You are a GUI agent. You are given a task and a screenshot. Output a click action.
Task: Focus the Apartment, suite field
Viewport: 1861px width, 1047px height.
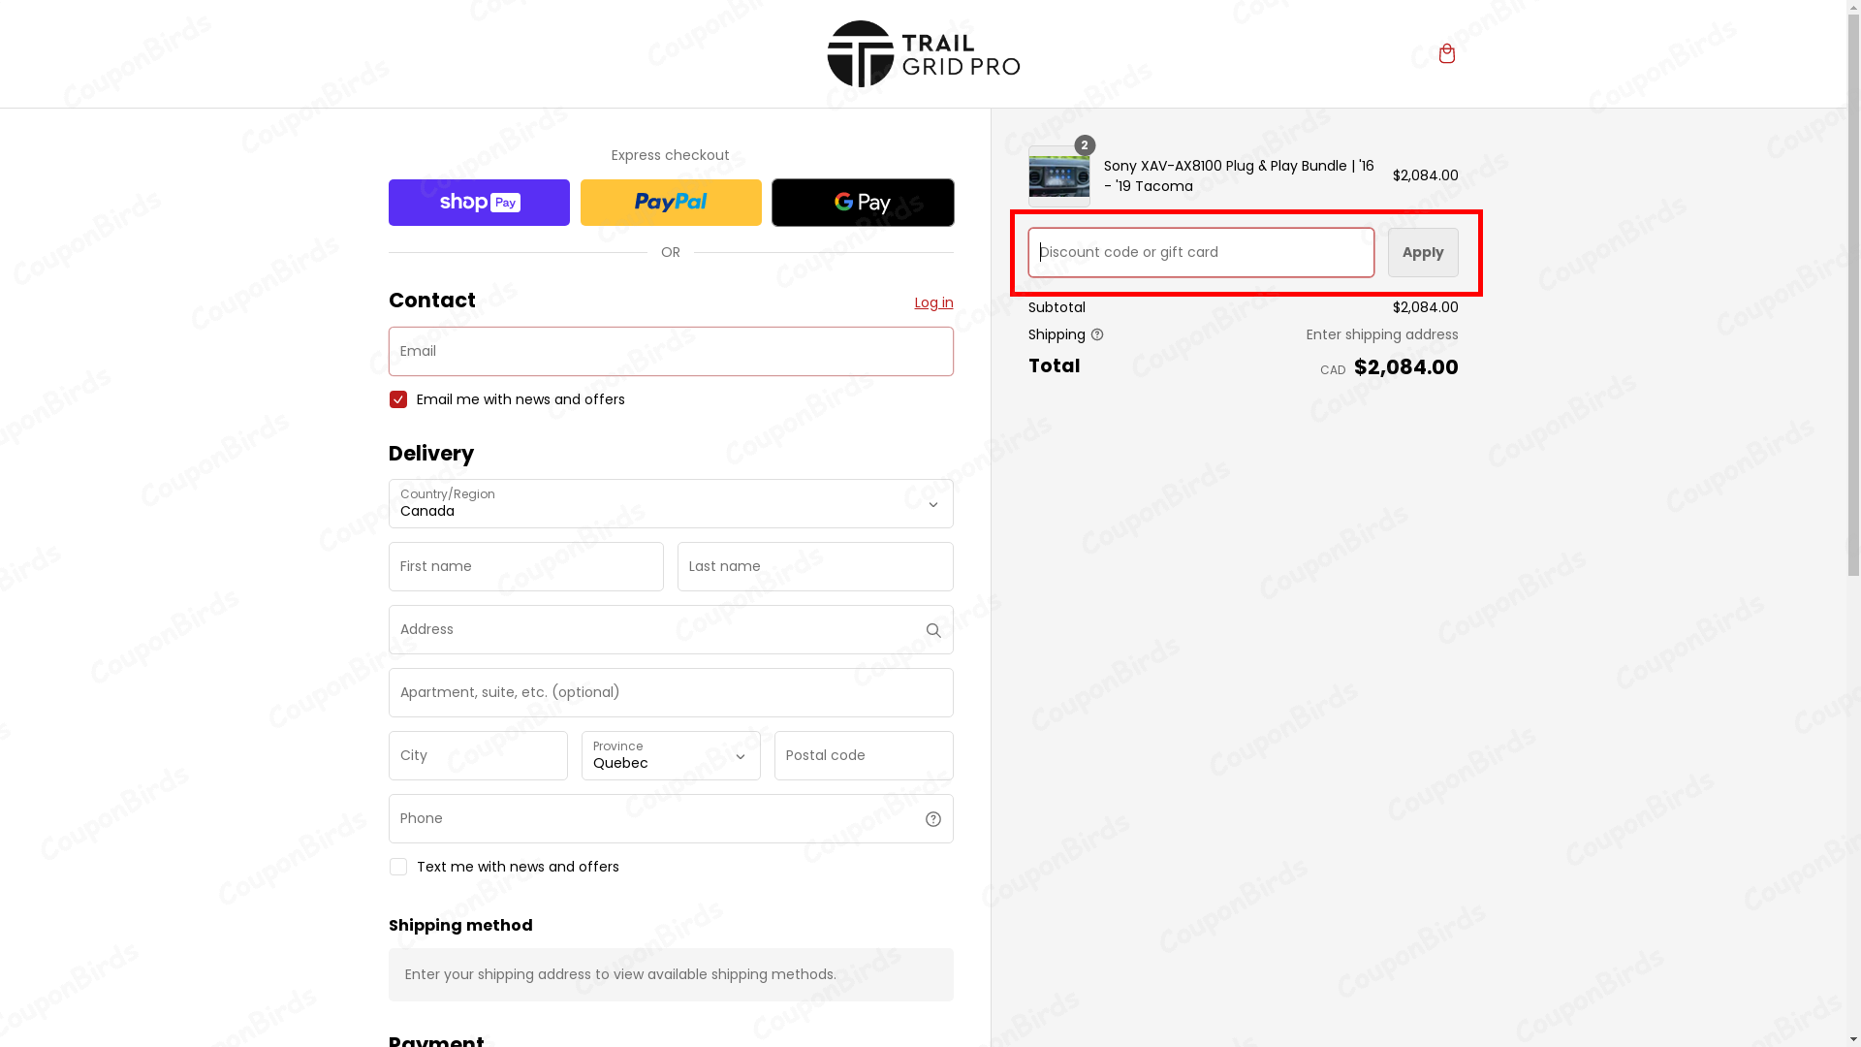coord(671,692)
